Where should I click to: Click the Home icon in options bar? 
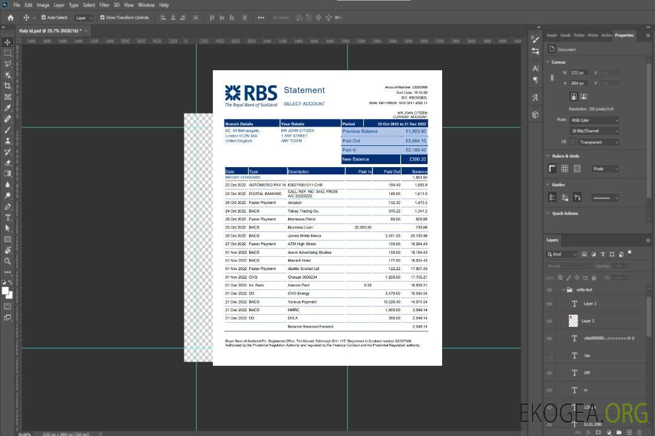pyautogui.click(x=10, y=18)
